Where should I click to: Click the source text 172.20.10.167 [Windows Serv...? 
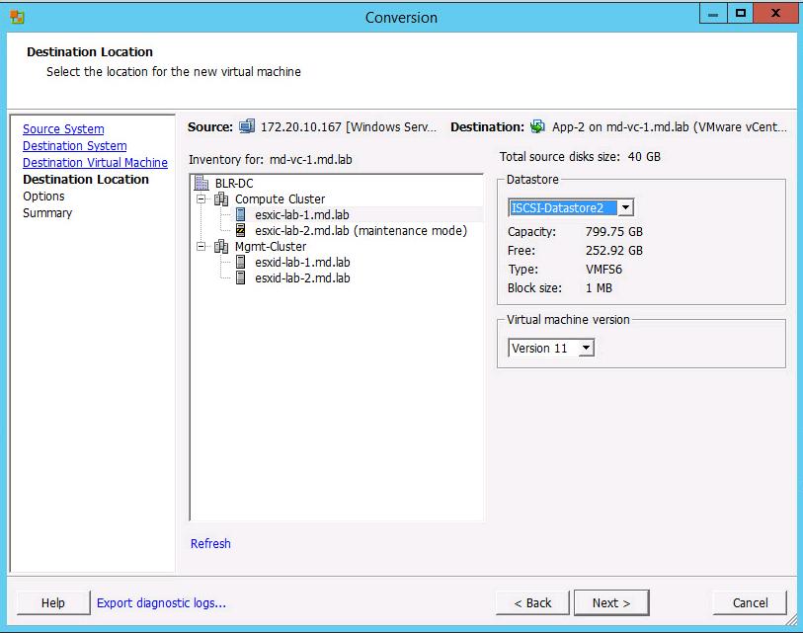click(x=349, y=126)
